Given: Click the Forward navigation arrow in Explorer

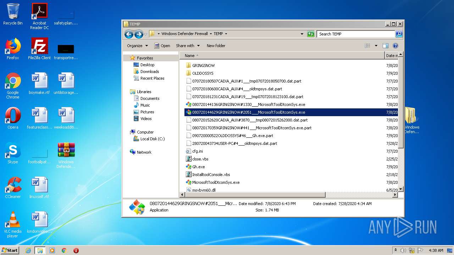Looking at the screenshot, I should tap(139, 34).
